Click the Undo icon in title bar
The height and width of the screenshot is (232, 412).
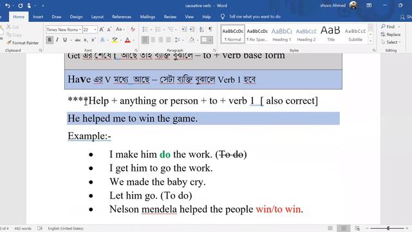7,6
